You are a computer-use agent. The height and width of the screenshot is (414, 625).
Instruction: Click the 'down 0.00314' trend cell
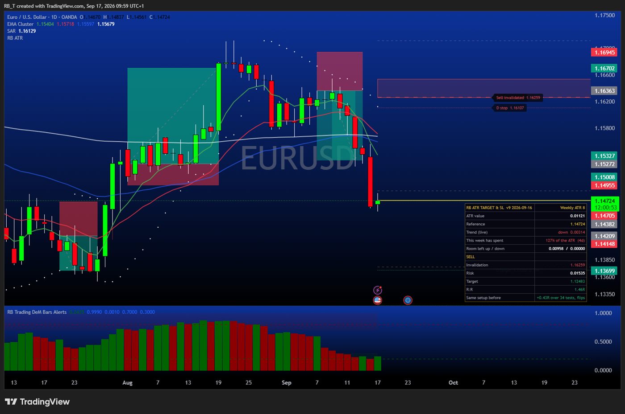pyautogui.click(x=561, y=232)
